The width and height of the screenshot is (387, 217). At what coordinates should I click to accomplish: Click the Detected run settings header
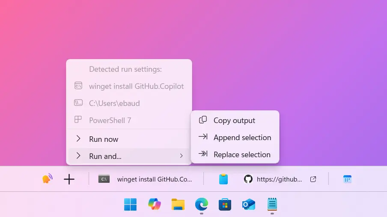click(125, 69)
